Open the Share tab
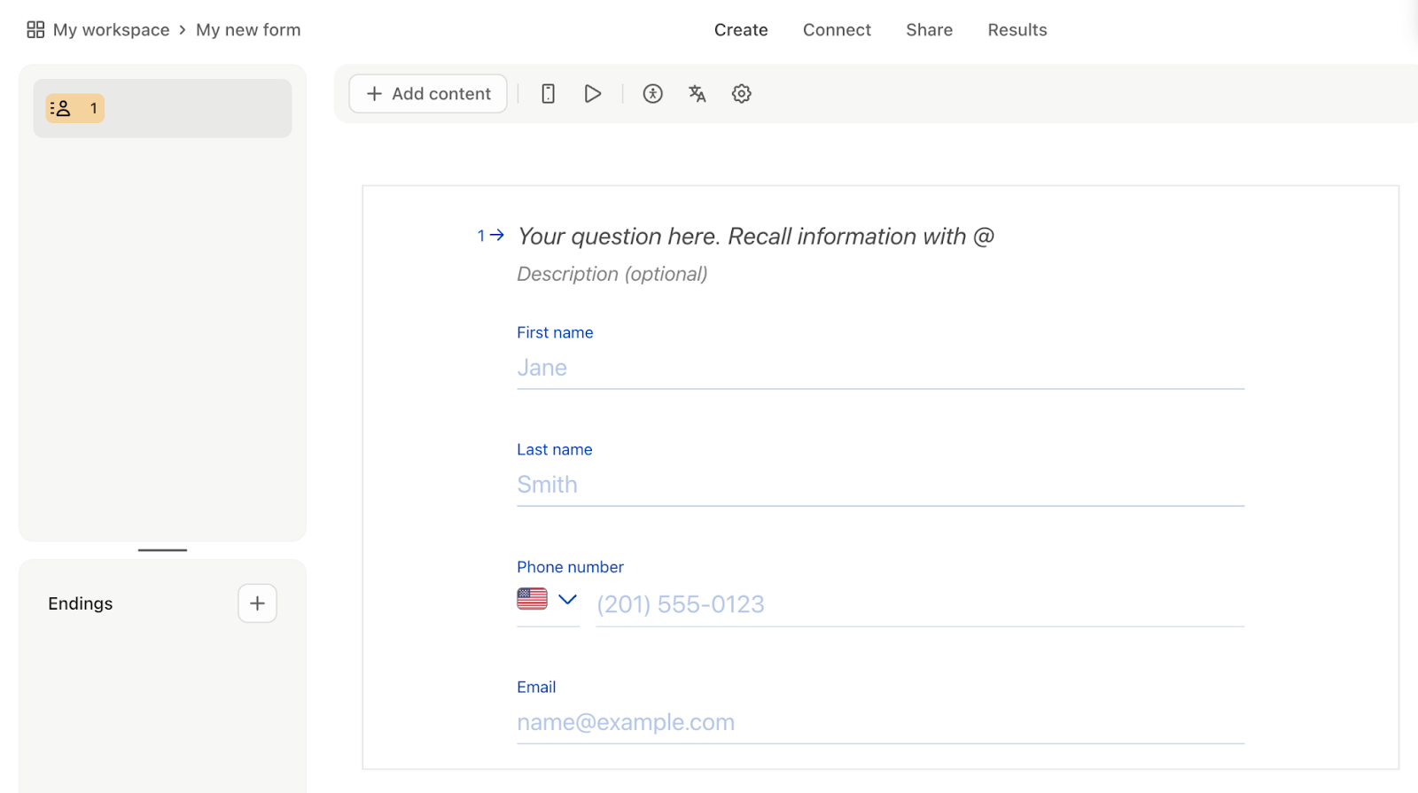 click(x=929, y=30)
